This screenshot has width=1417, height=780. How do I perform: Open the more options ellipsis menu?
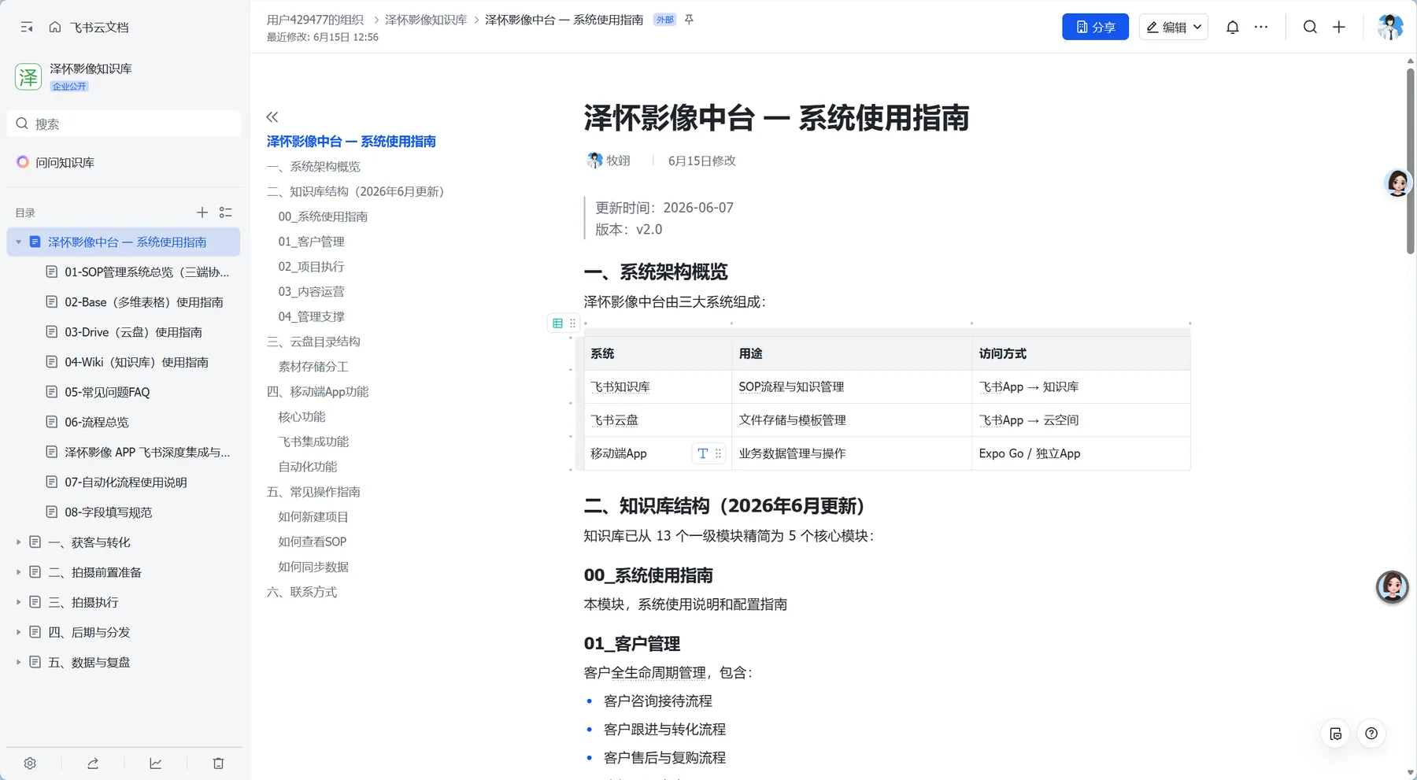pos(1261,27)
